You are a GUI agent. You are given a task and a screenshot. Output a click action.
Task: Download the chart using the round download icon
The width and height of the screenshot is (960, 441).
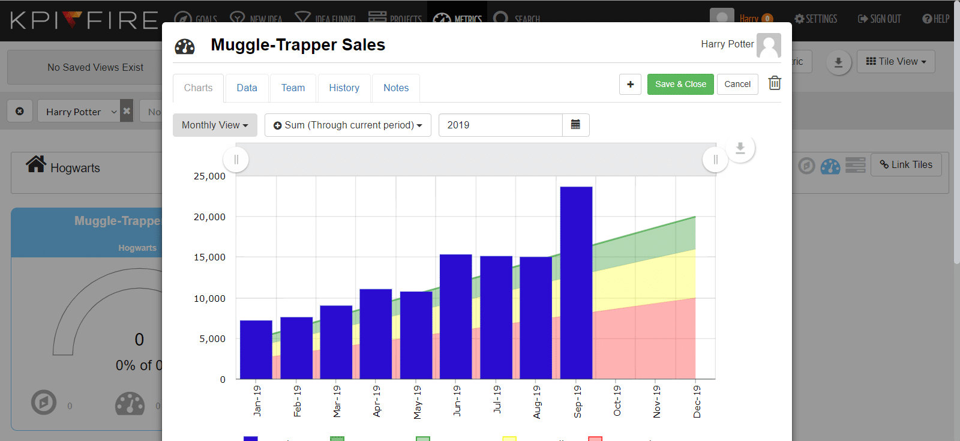(740, 148)
